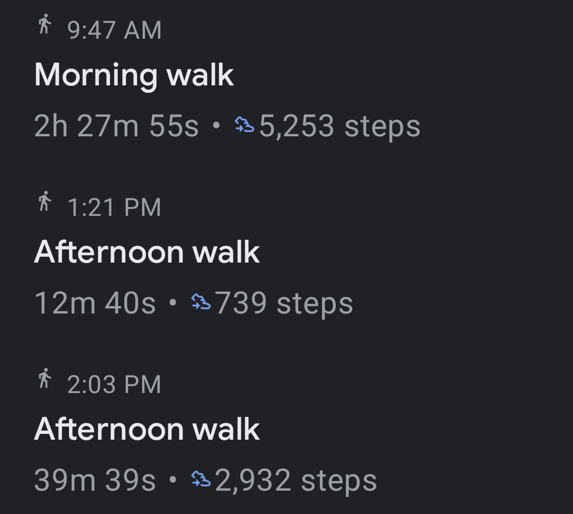This screenshot has width=573, height=514.
Task: Open the Afternoon walk lasting 39m 39s
Action: point(147,429)
